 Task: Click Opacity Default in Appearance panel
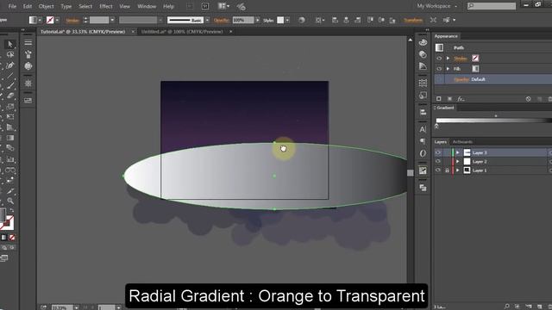click(x=469, y=79)
